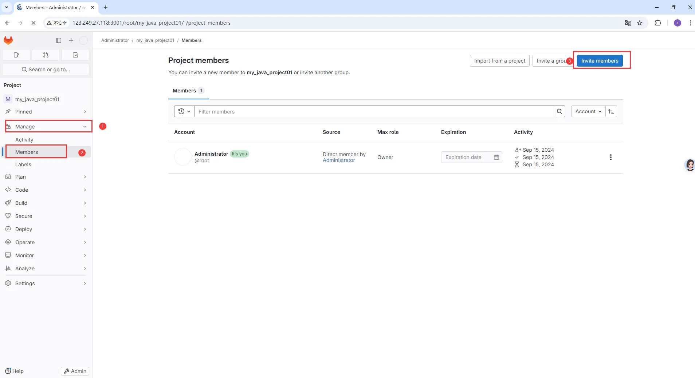The width and height of the screenshot is (695, 378).
Task: Expand the Code section
Action: point(46,190)
